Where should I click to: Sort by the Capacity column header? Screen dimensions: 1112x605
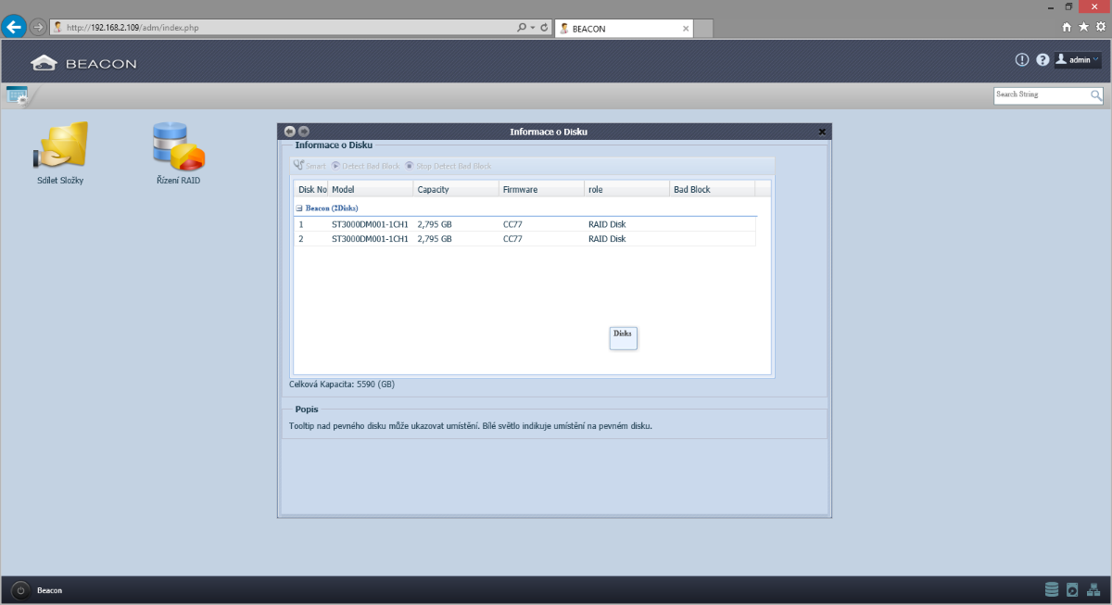coord(455,189)
